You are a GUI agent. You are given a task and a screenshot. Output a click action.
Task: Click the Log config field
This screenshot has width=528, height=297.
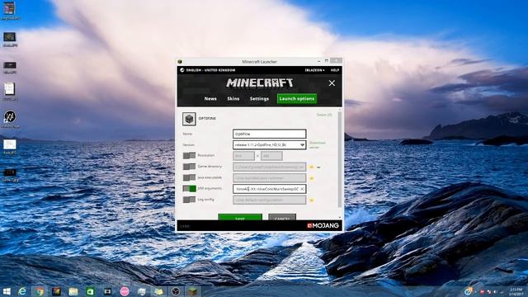pos(270,200)
